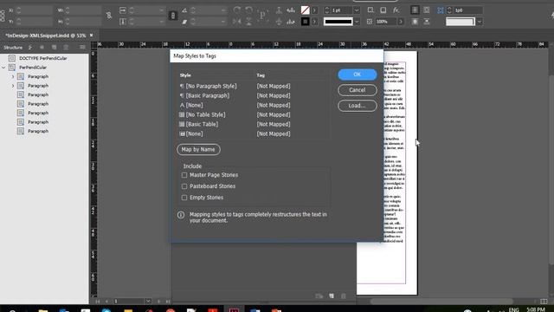Click the black stroke style preview

(x=338, y=22)
